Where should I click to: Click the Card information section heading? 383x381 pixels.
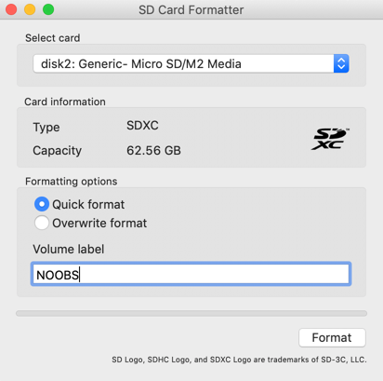click(65, 102)
